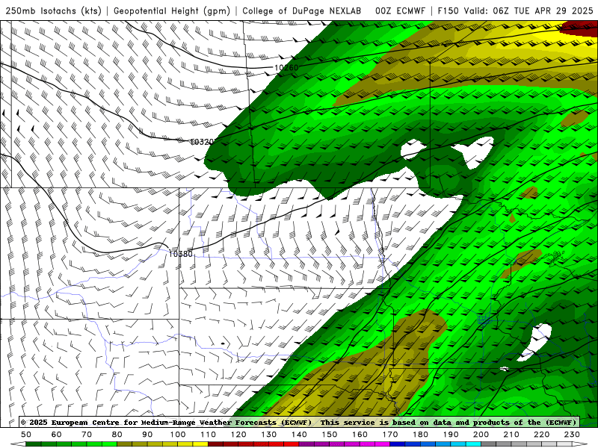Click the darkest green swatch below "50"
Image resolution: width=598 pixels, height=448 pixels.
tap(34, 444)
